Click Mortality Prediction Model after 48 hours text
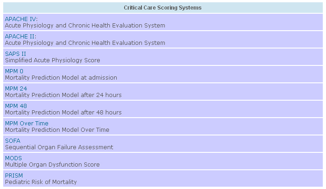This screenshot has height=189, width=326. [x=63, y=113]
